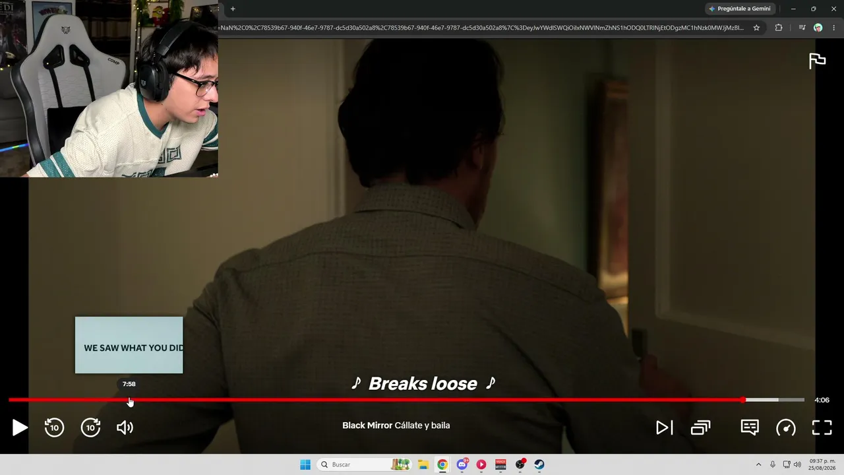Skip forward 10 seconds
Screen dimensions: 844x475
(x=90, y=427)
